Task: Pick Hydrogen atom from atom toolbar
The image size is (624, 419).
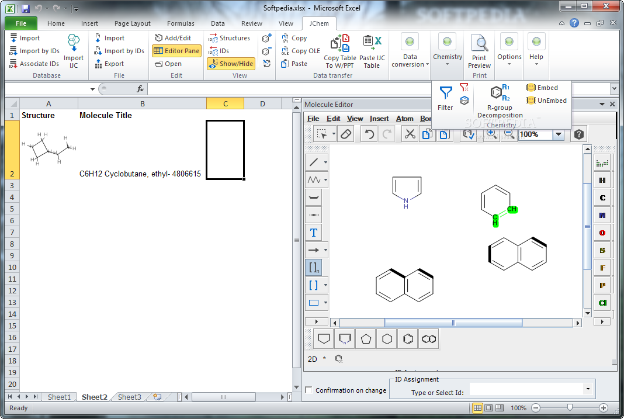Action: coord(602,180)
